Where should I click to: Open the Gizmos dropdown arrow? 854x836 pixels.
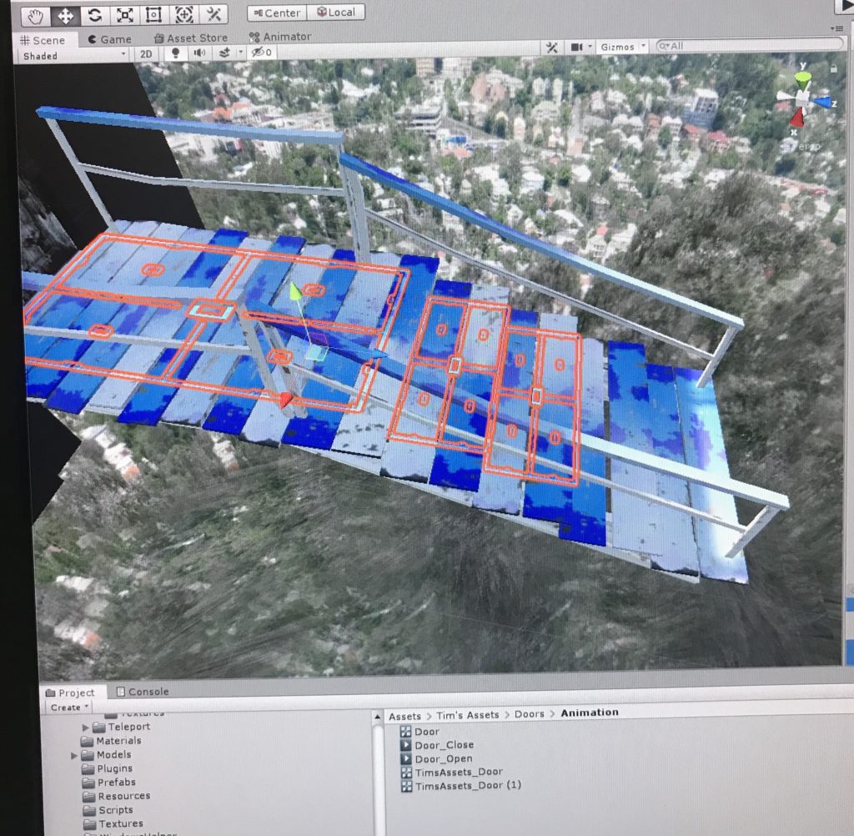643,47
